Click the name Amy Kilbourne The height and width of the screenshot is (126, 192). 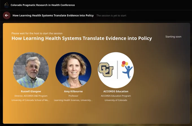click(73, 92)
